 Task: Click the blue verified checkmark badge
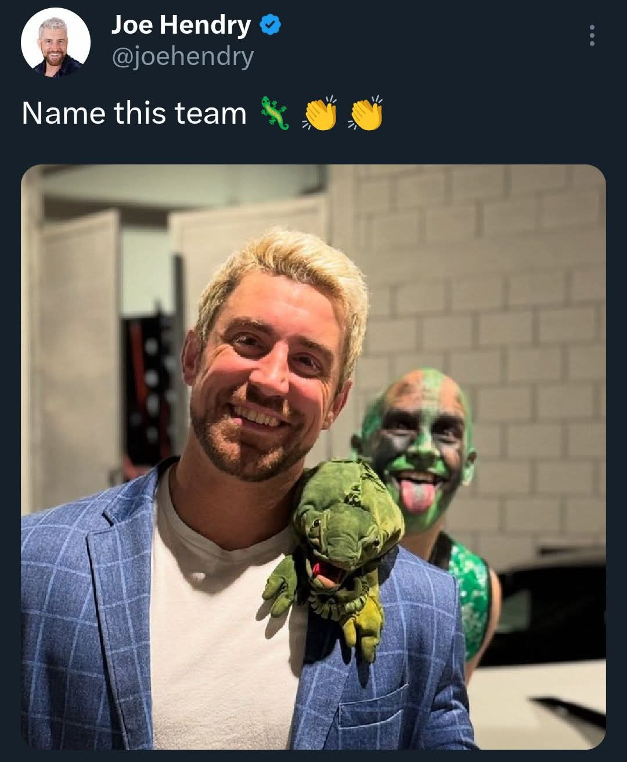(270, 25)
